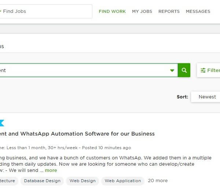Open MY JOBS navigation item
The height and width of the screenshot is (191, 220).
click(142, 11)
